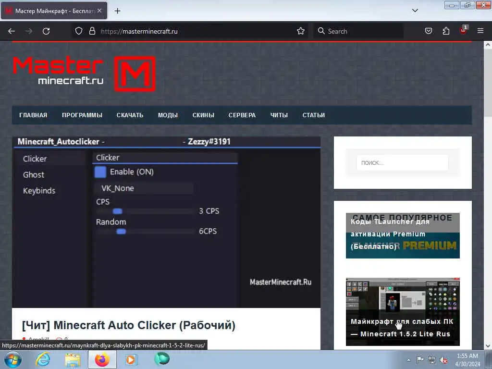The image size is (492, 369).
Task: Show hidden tray icons arrow
Action: coord(408,360)
